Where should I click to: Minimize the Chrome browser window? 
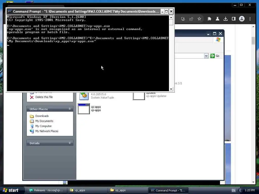click(235, 5)
